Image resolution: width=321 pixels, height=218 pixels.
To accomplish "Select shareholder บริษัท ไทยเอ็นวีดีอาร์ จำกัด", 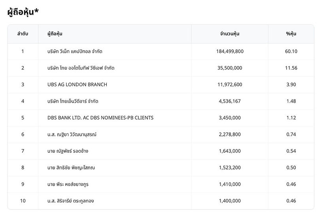I will pos(73,101).
